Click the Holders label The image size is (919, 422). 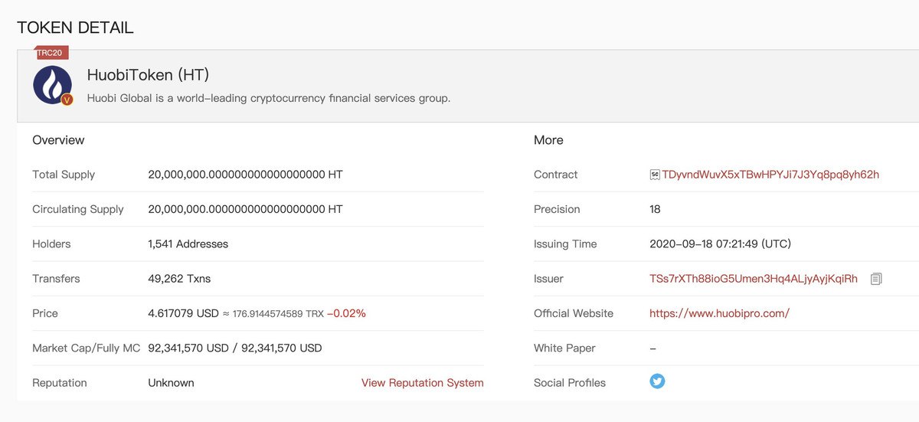pyautogui.click(x=51, y=244)
